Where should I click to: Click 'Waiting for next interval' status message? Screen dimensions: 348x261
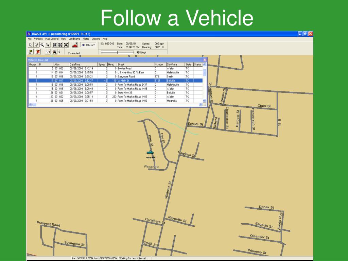click(134, 258)
